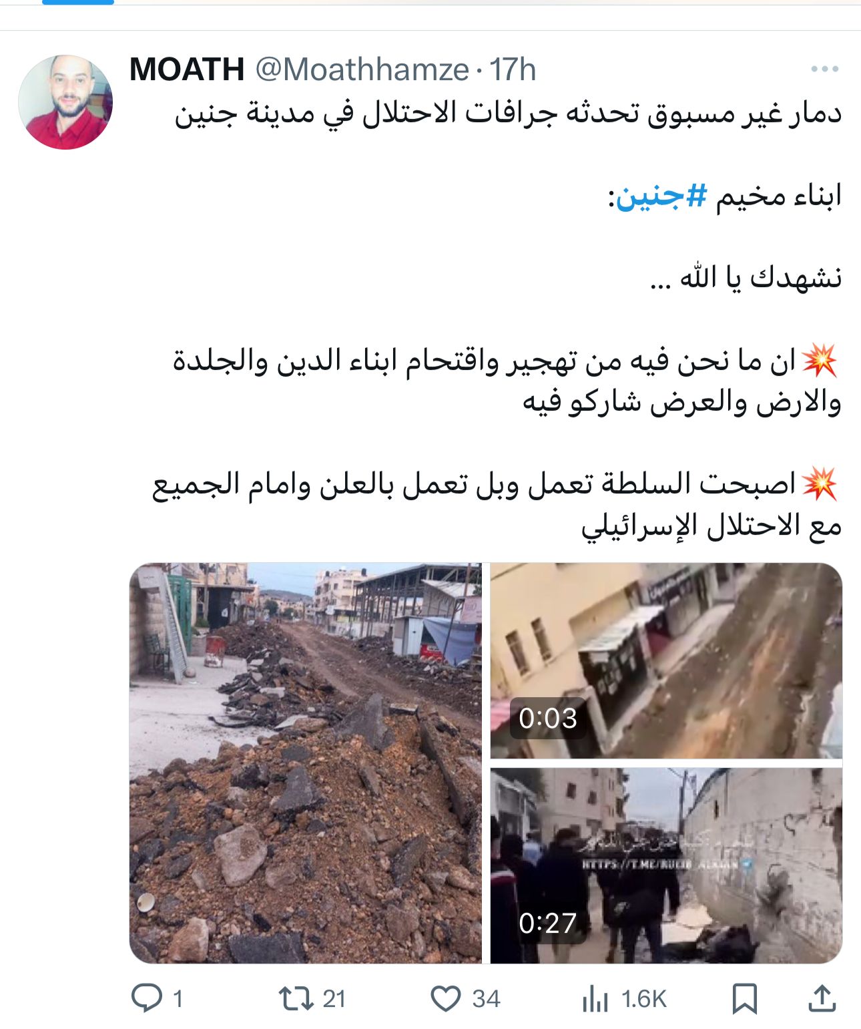This screenshot has height=1029, width=861.
Task: Play the 0:03 video thumbnail
Action: (666, 660)
